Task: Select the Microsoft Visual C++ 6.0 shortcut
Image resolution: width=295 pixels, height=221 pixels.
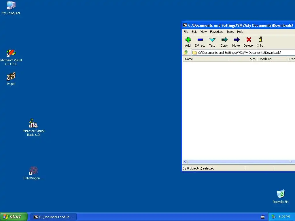Action: click(x=11, y=57)
